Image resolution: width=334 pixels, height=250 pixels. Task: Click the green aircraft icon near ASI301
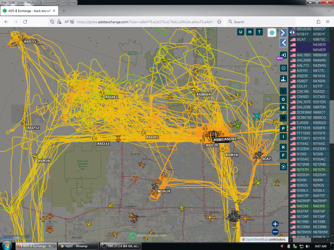237,125
